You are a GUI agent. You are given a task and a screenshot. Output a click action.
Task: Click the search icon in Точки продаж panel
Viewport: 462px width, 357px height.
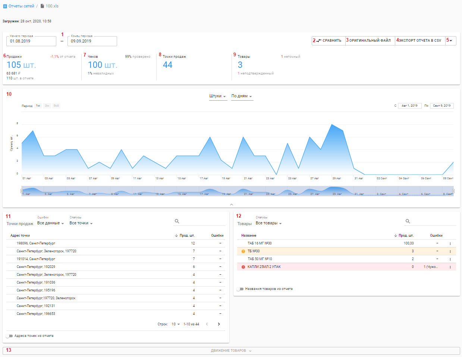pyautogui.click(x=177, y=221)
